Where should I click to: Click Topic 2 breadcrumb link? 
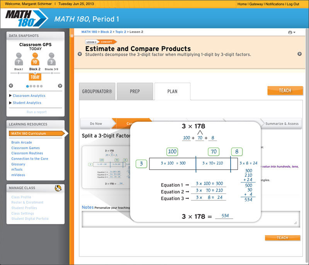click(121, 32)
